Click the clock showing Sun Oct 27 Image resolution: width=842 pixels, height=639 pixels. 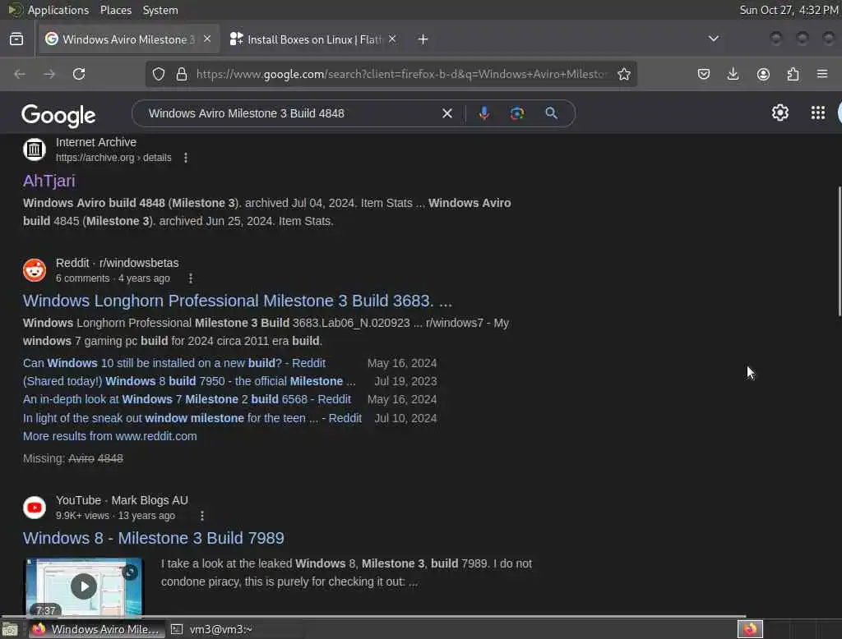pos(789,10)
